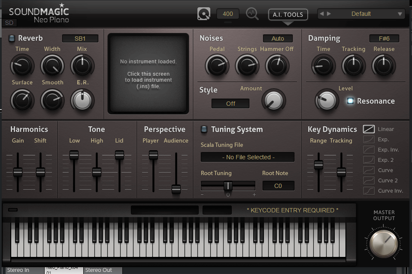Open the A.I. TOOLS panel

coord(288,15)
